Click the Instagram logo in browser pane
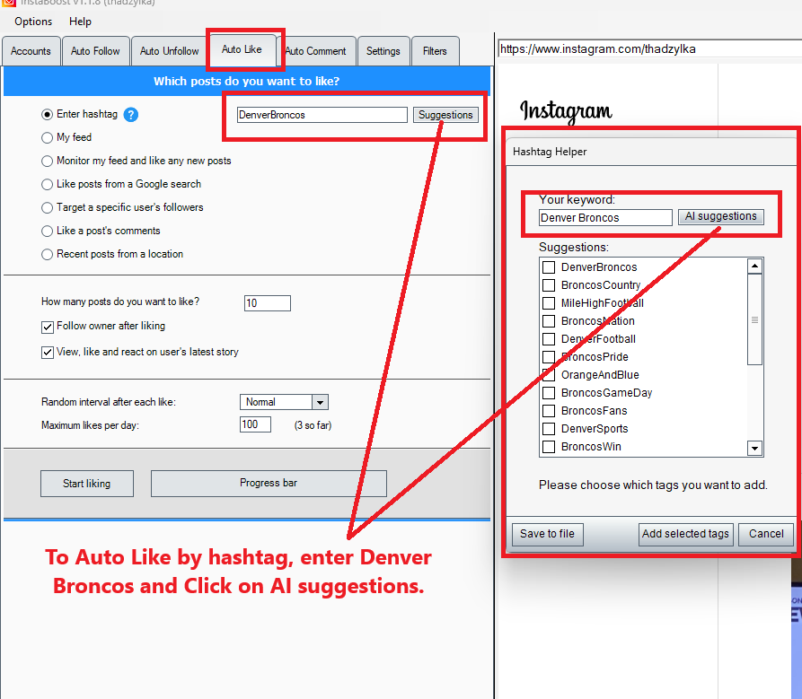The width and height of the screenshot is (802, 699). coord(566,111)
